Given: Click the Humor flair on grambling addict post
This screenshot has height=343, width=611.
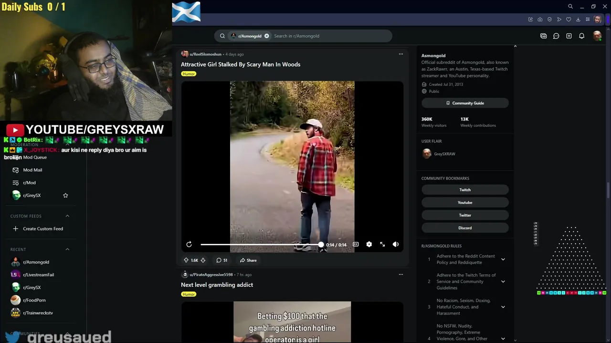Looking at the screenshot, I should tap(189, 294).
